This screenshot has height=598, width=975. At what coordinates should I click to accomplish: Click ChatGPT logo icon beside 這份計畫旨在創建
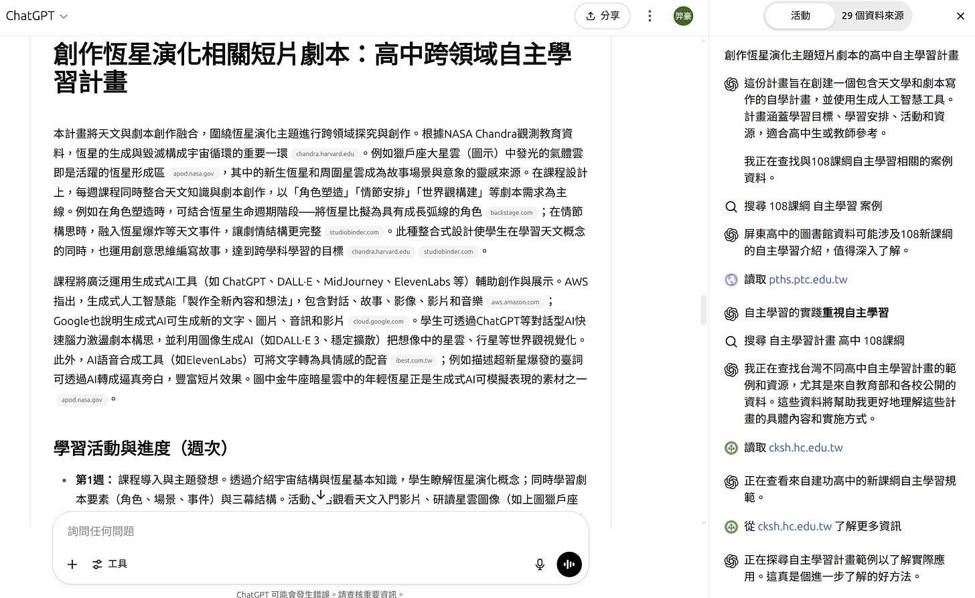(731, 84)
